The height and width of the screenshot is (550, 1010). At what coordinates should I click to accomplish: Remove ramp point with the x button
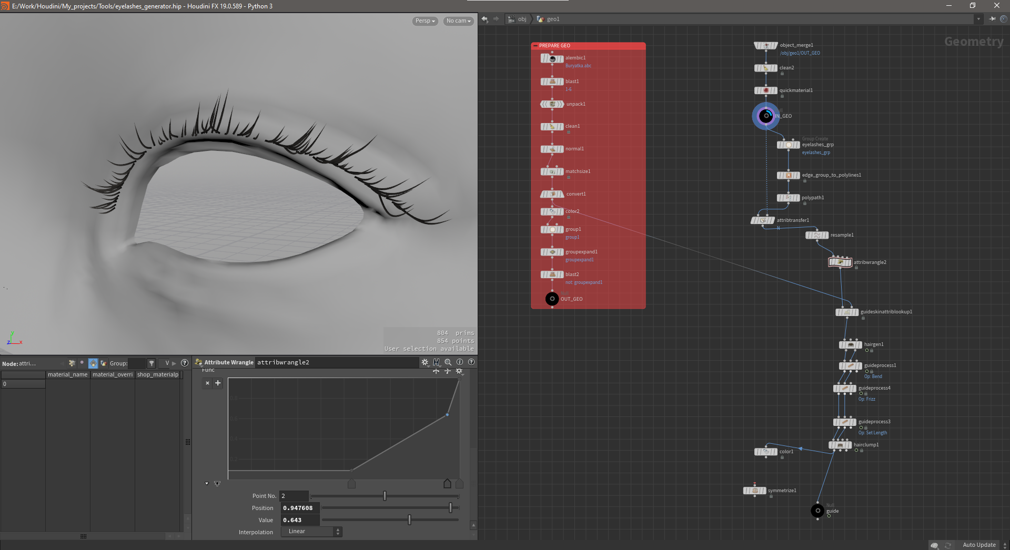click(x=207, y=383)
